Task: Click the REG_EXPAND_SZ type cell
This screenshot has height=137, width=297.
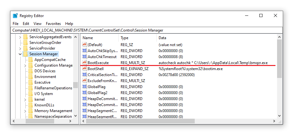Action: coord(135,69)
